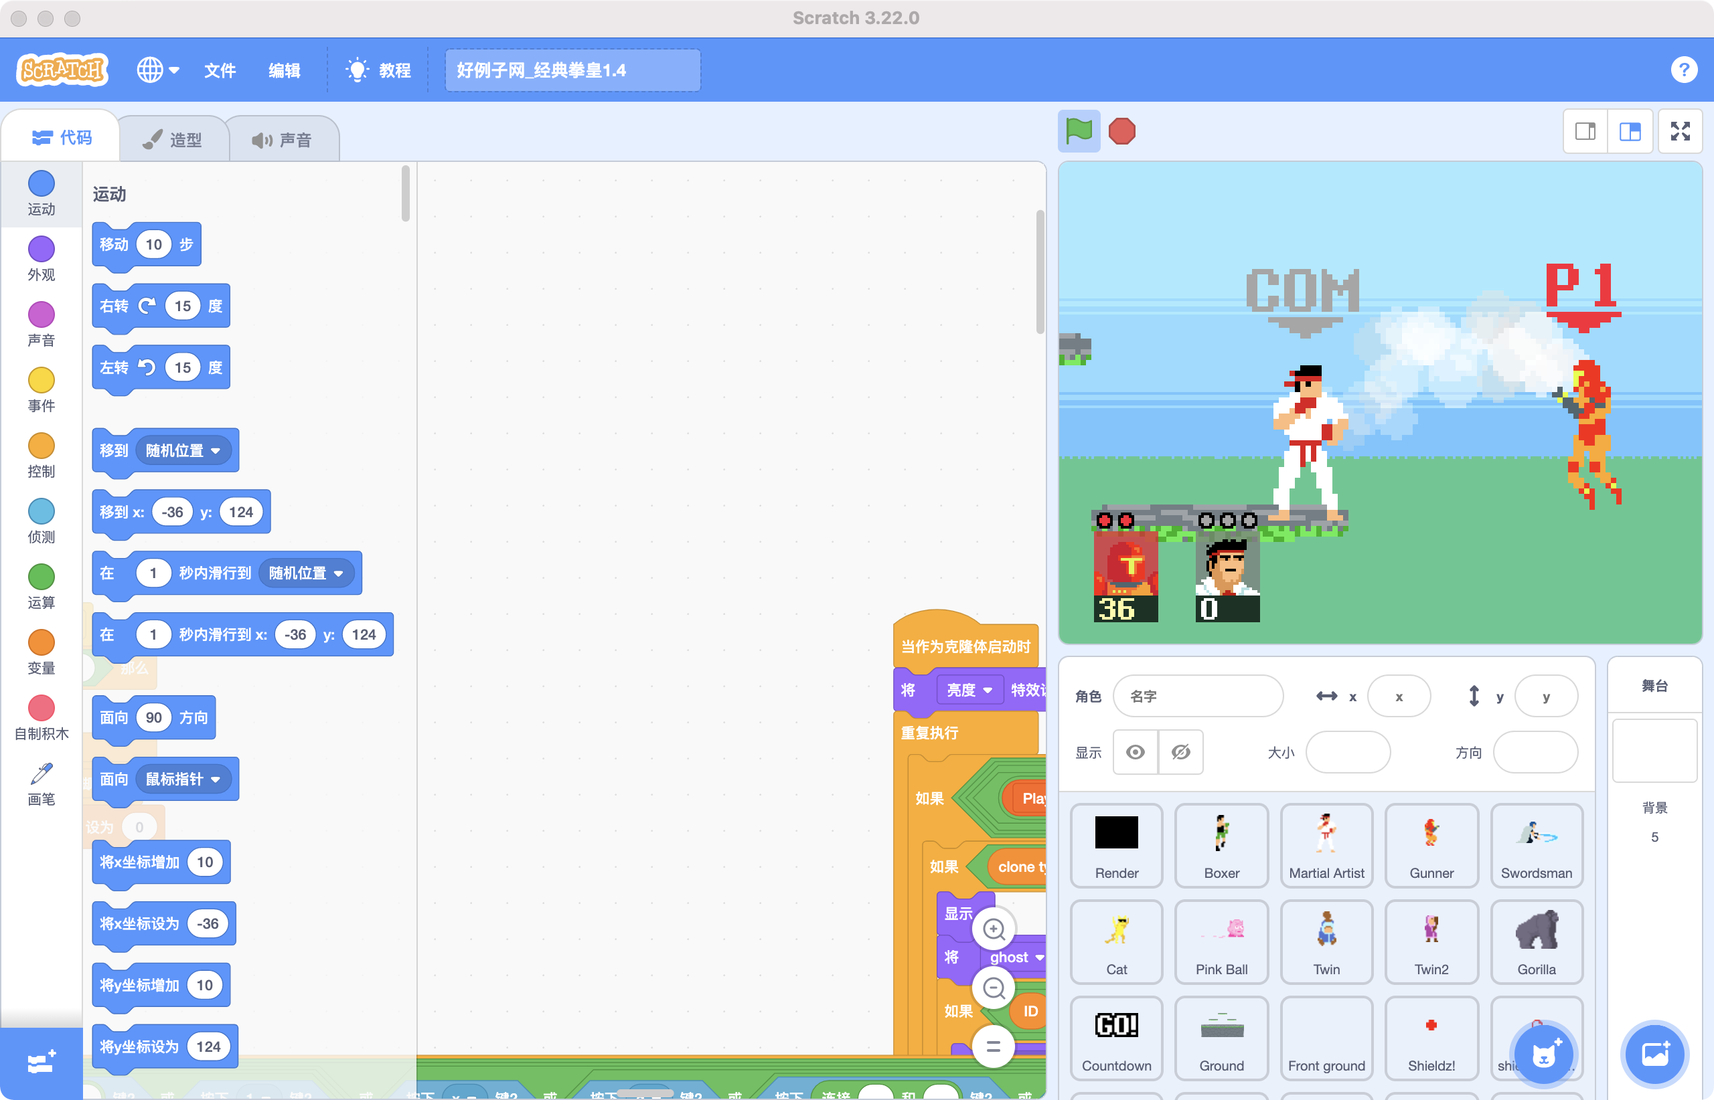The width and height of the screenshot is (1714, 1100).
Task: Click the choose a backdrop button
Action: 1654,1055
